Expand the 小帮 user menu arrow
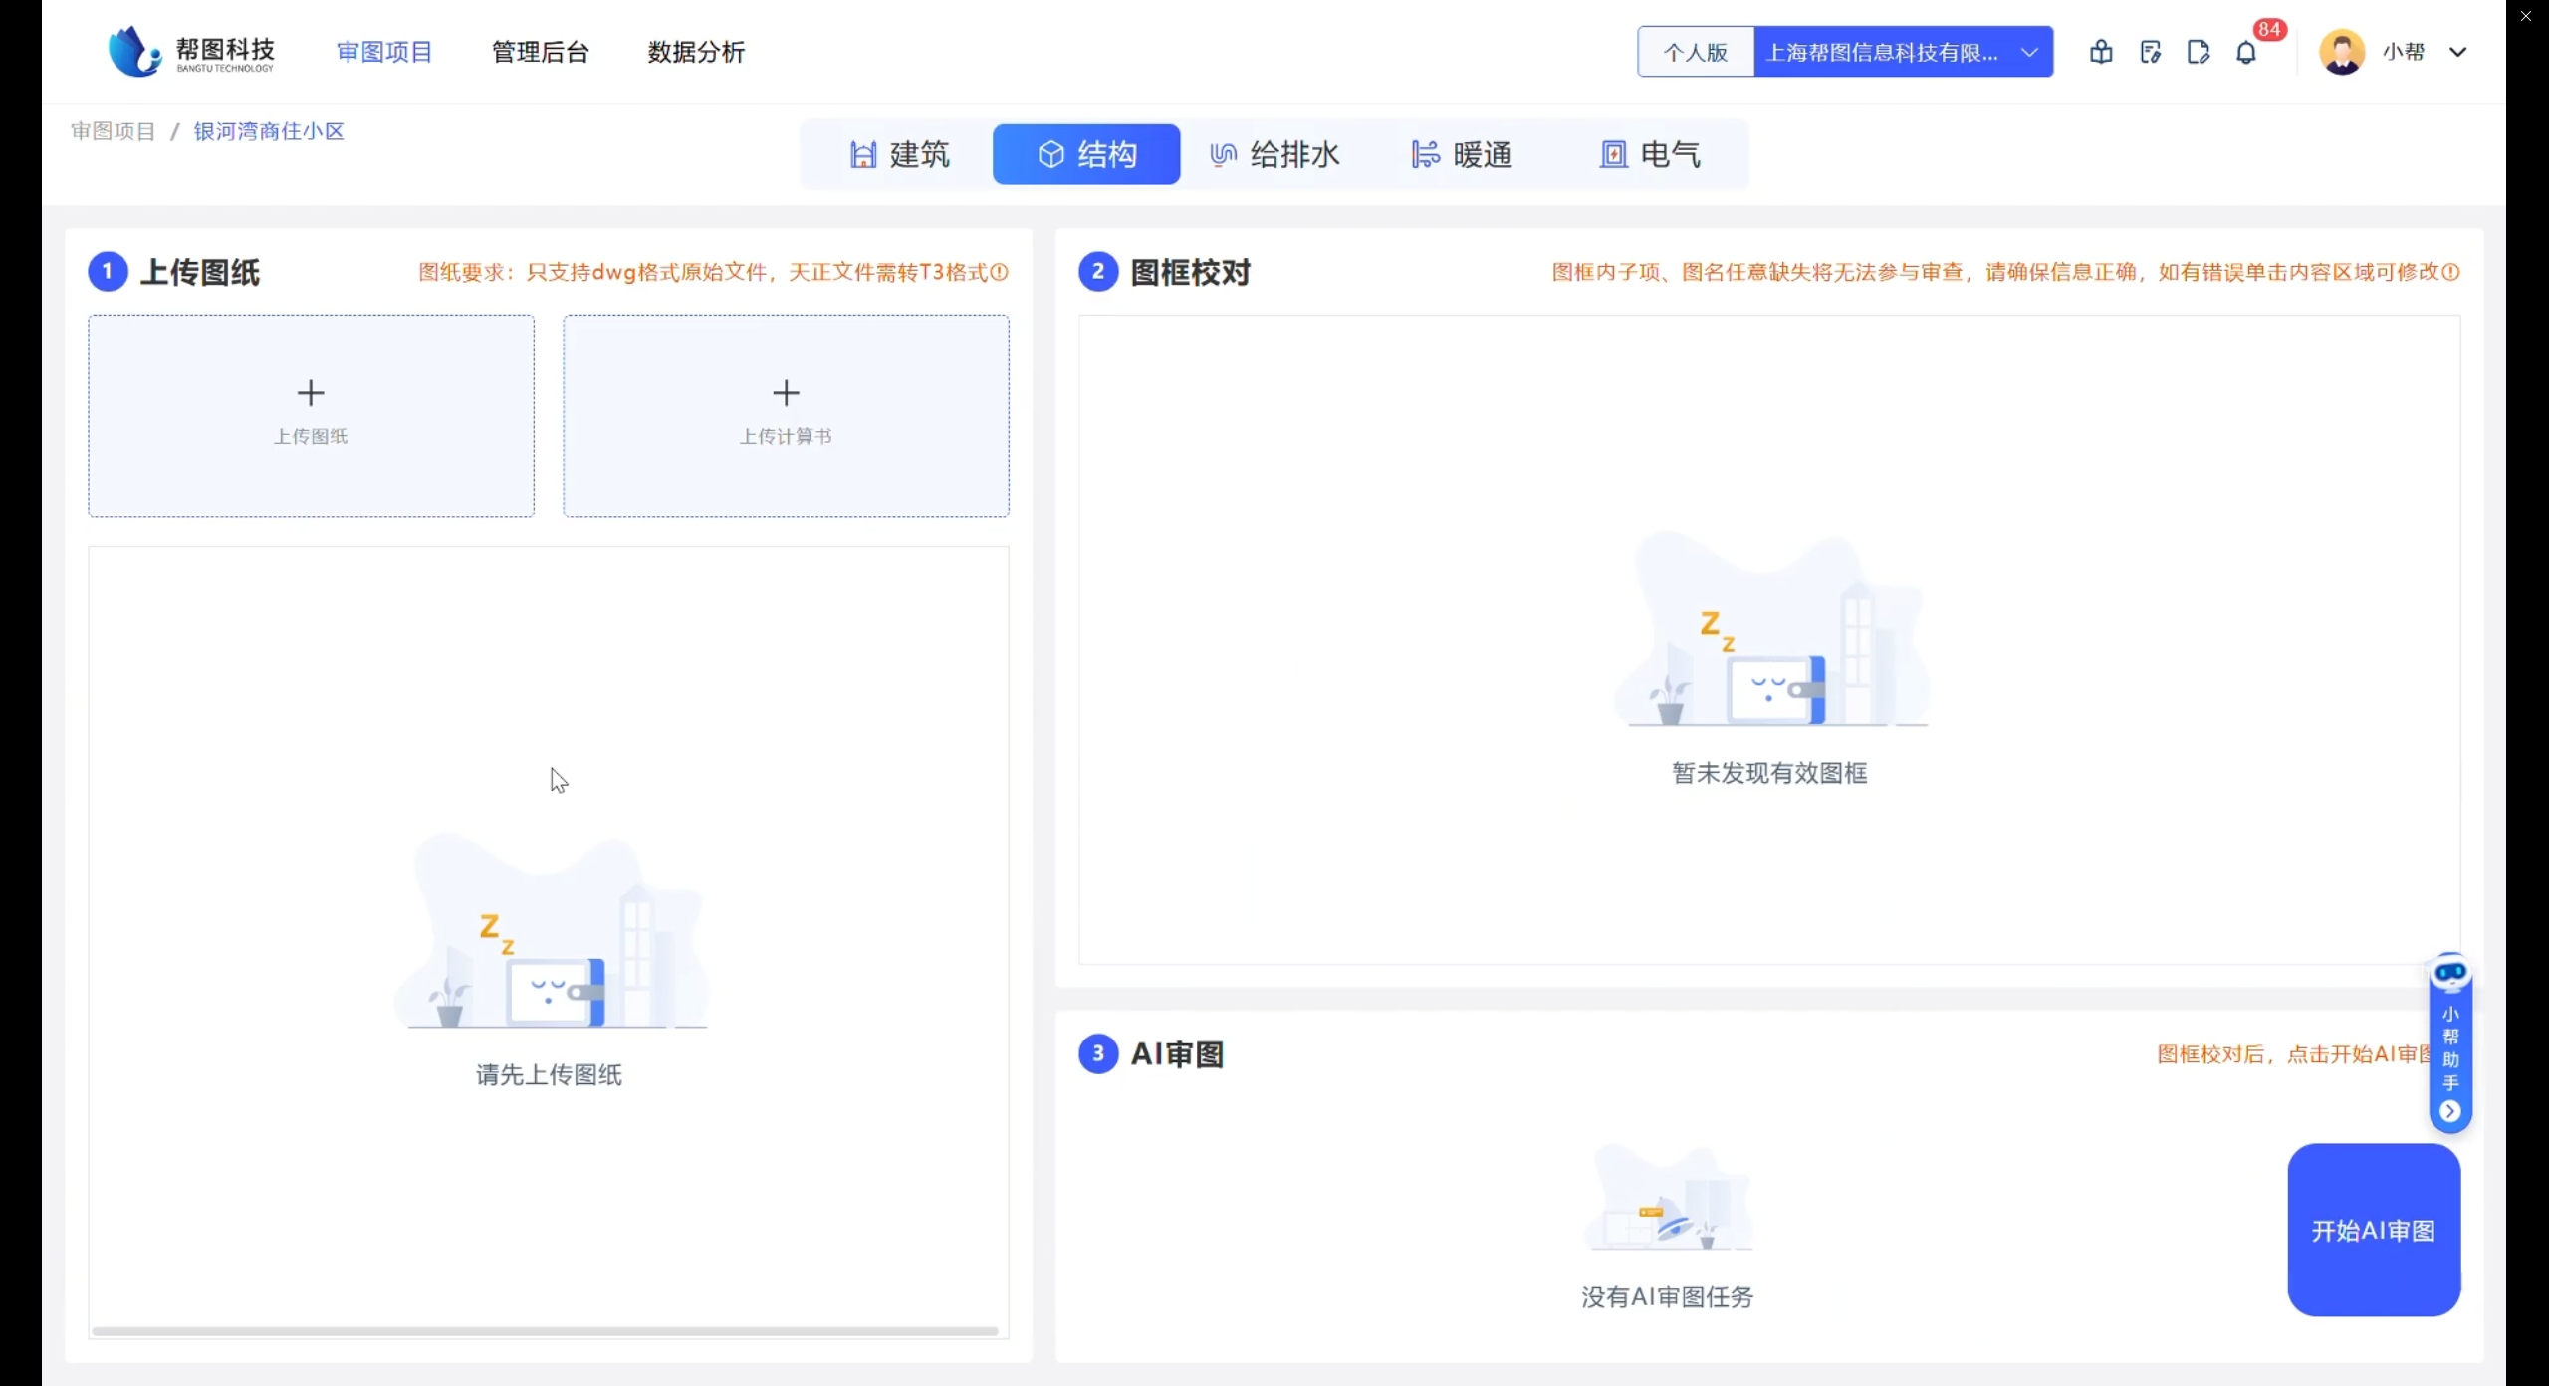Screen dimensions: 2549x1386 (x=2457, y=52)
